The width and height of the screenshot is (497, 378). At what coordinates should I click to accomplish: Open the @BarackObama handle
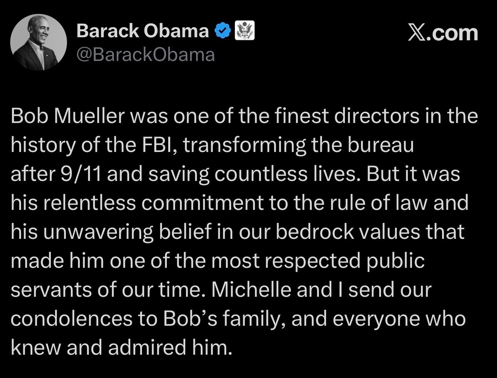145,55
